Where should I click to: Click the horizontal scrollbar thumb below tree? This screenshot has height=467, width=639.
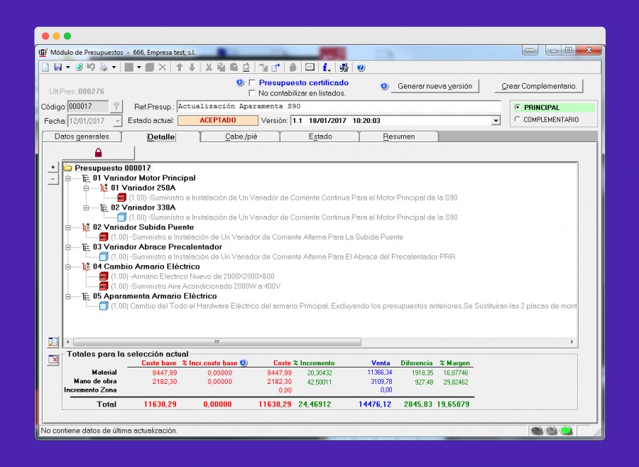coord(217,342)
